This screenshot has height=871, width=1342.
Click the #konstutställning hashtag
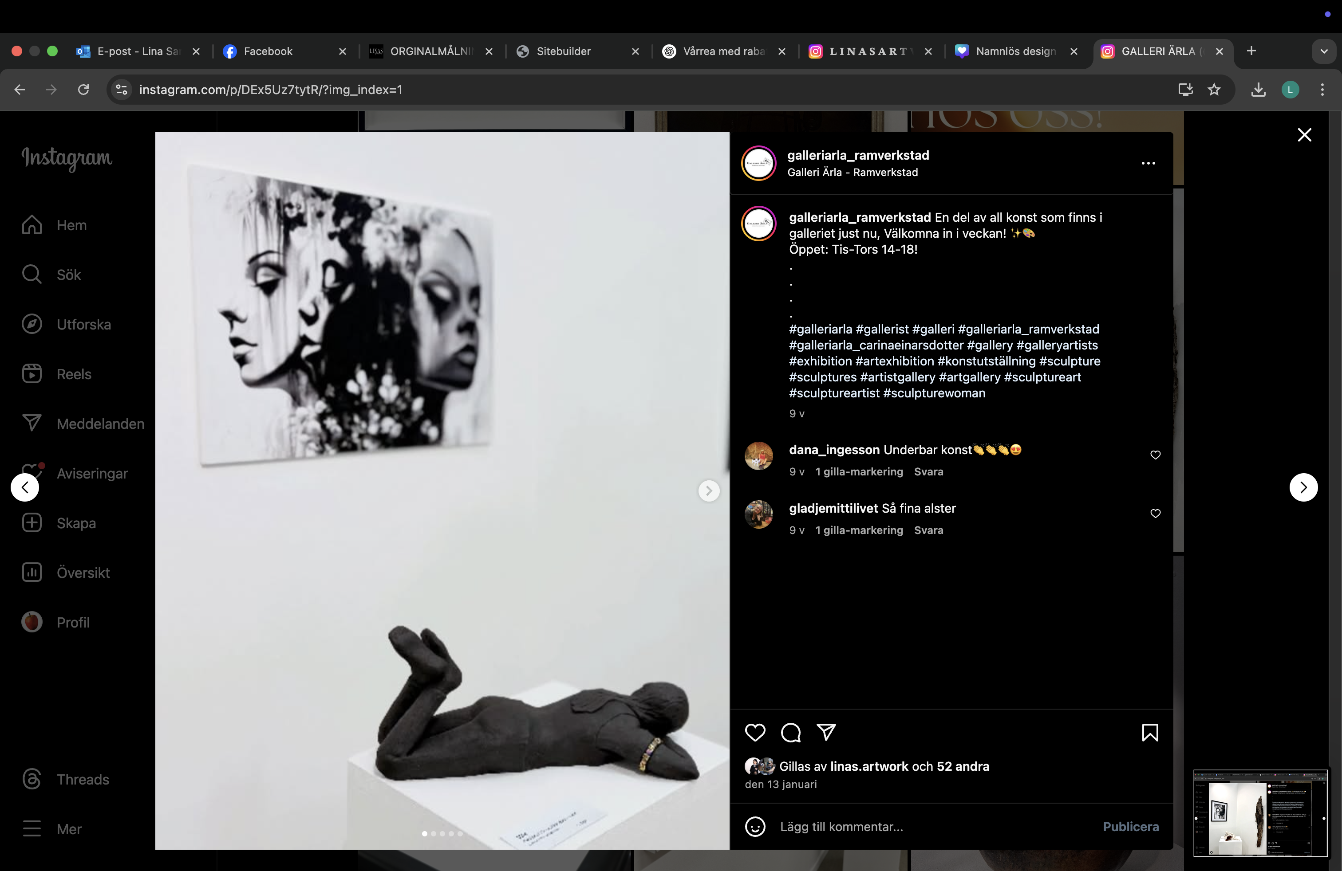click(x=986, y=361)
